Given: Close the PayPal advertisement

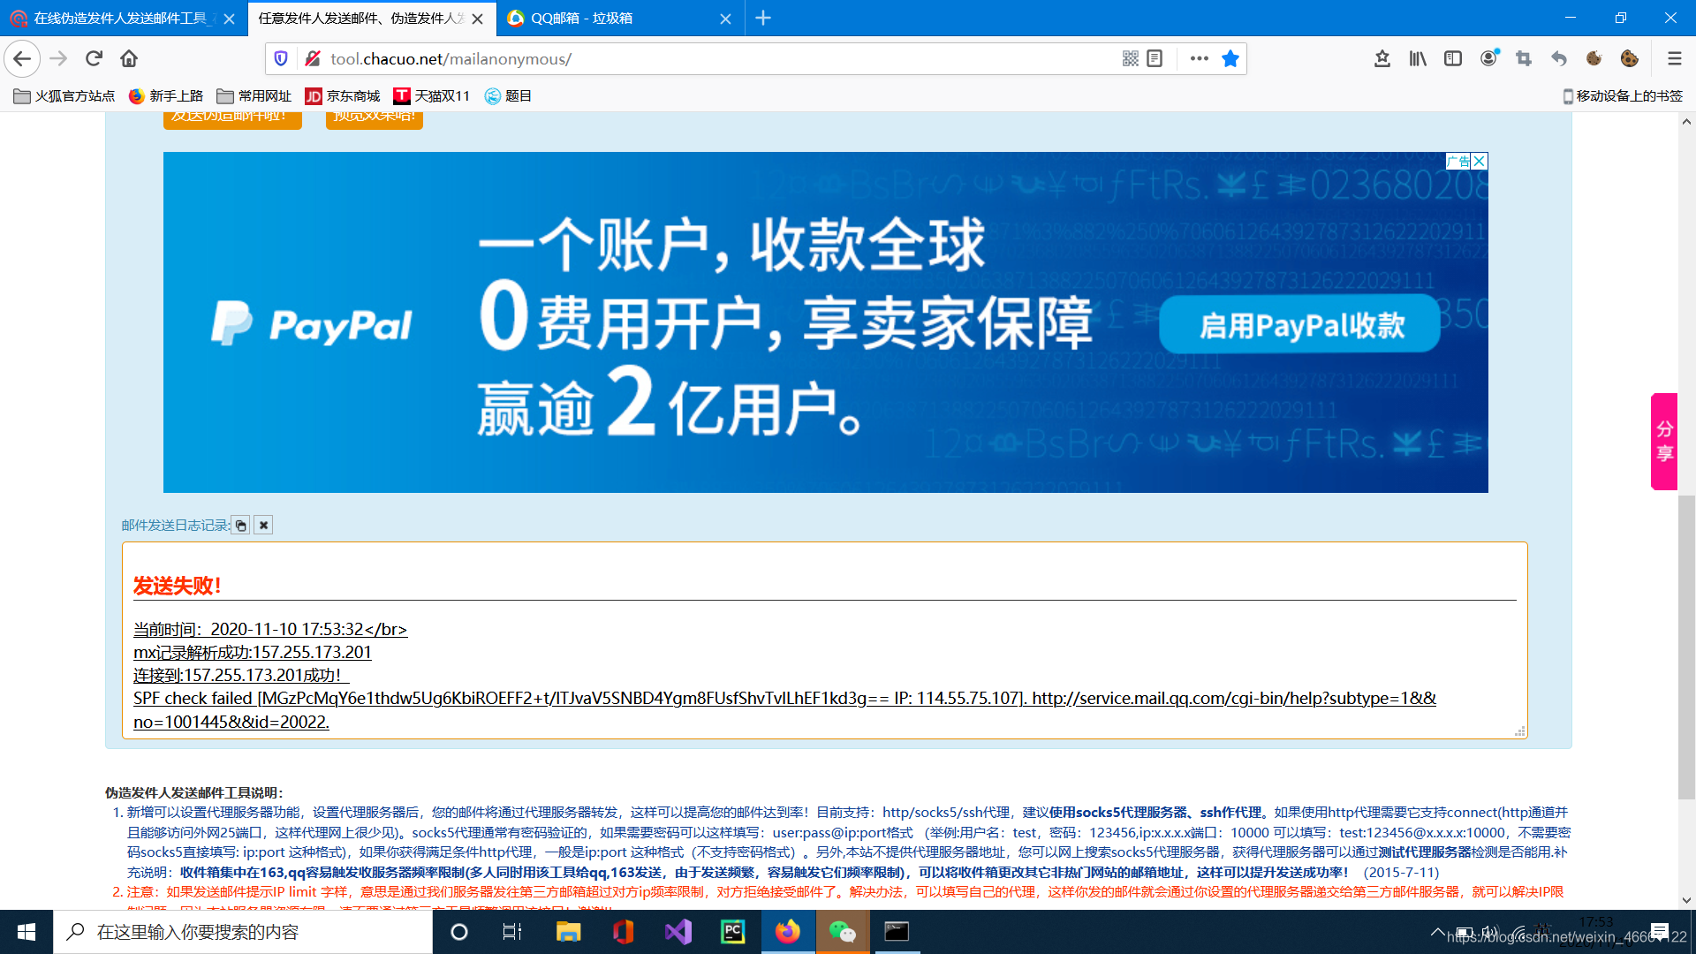Looking at the screenshot, I should [x=1480, y=161].
